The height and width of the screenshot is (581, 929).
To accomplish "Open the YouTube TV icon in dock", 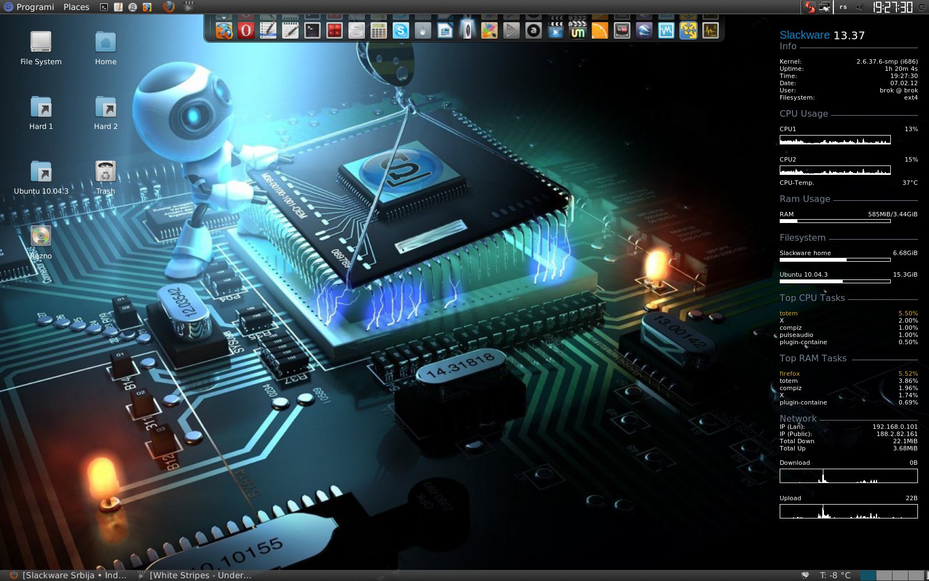I will [x=622, y=31].
